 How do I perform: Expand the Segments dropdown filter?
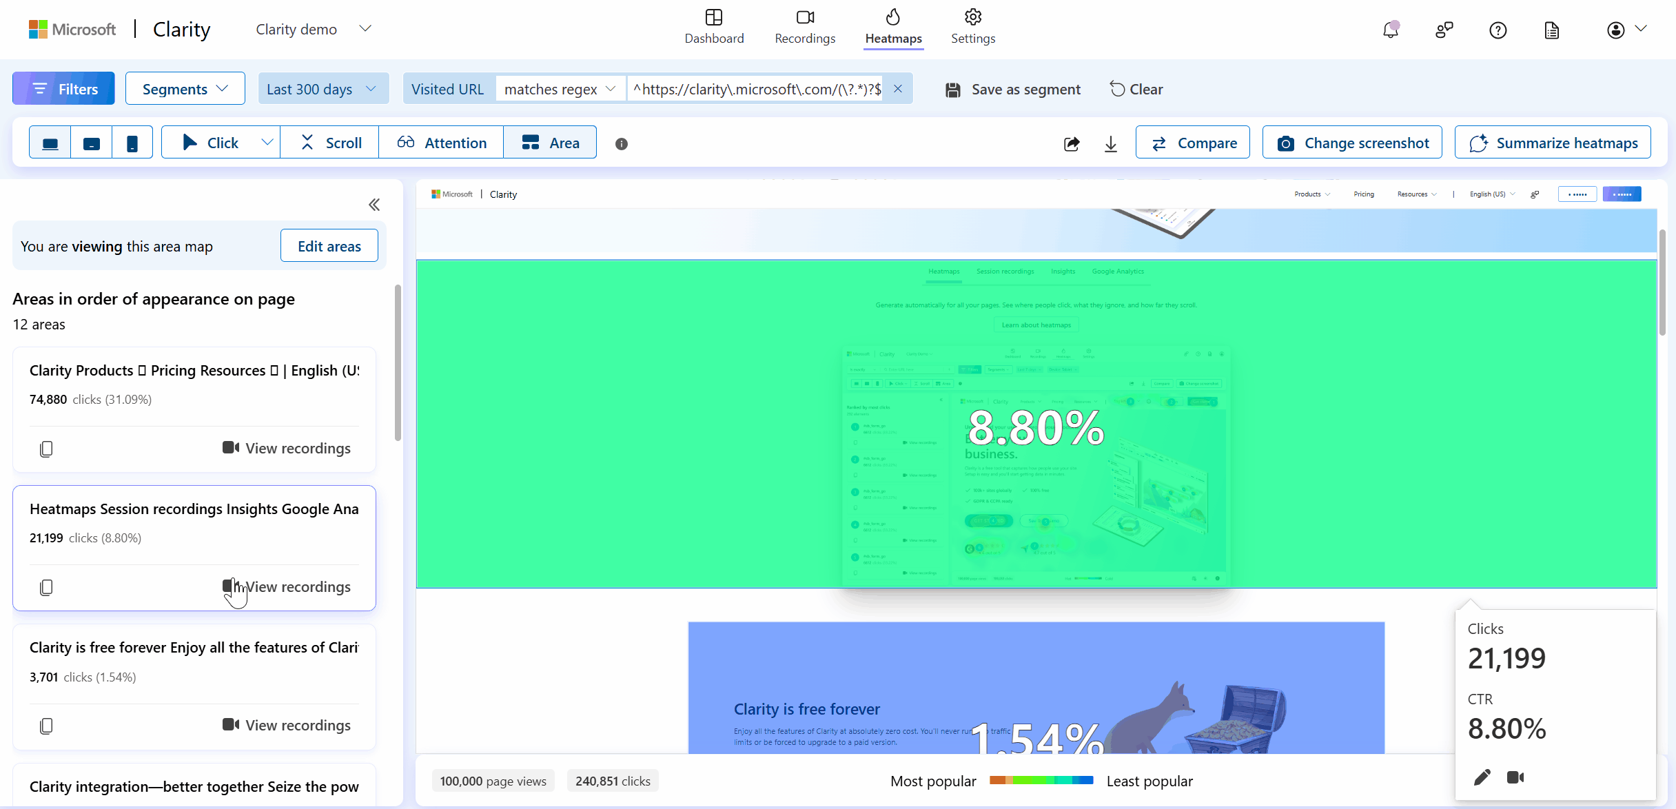point(184,89)
